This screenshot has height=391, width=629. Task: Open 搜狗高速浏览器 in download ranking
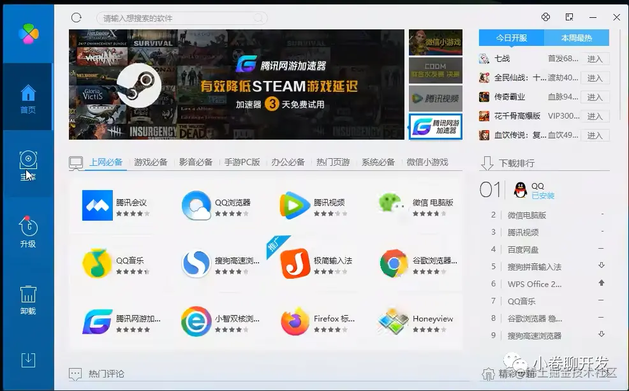tap(535, 336)
